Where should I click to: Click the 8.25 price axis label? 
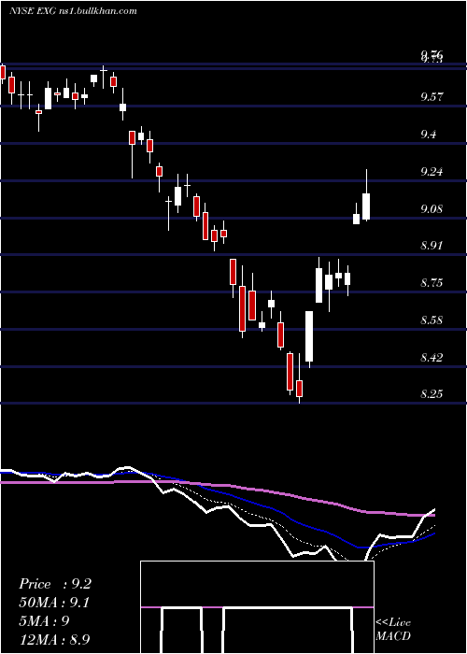click(432, 394)
